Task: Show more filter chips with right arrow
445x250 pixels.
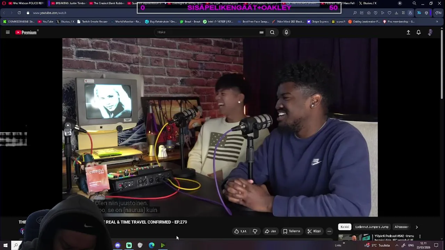Action: click(x=416, y=227)
